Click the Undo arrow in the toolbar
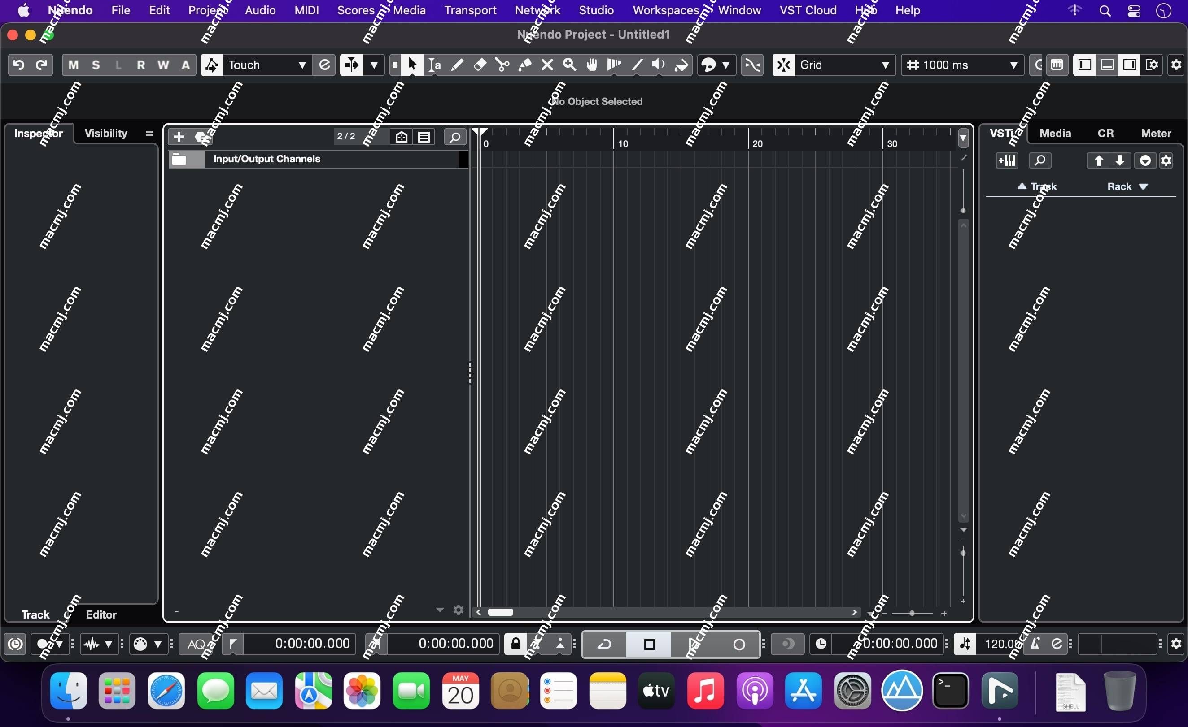 [19, 65]
